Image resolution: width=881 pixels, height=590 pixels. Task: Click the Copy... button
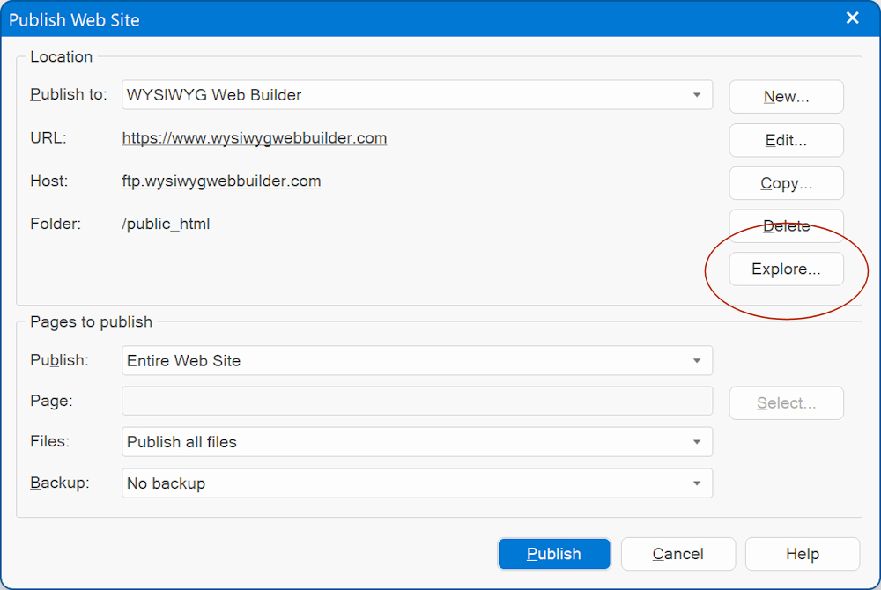point(786,183)
